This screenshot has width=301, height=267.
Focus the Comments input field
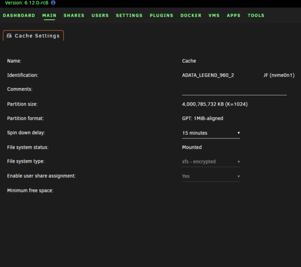[x=234, y=91]
